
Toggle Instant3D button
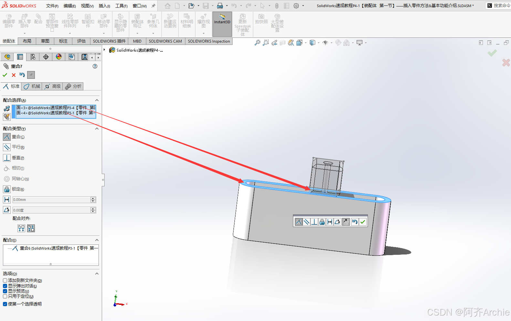[222, 24]
